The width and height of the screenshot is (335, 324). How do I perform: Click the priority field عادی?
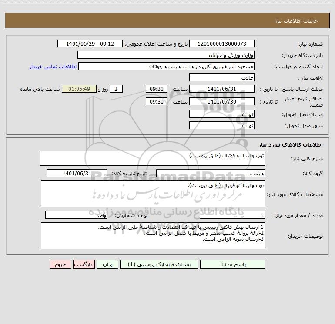click(222, 77)
